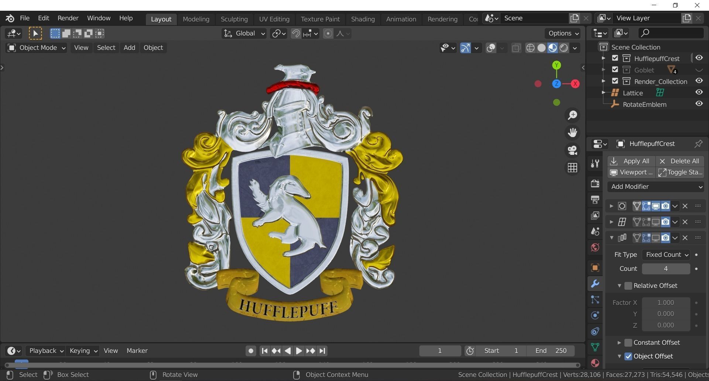Click the zoom view magnifier icon
709x381 pixels.
pos(572,115)
